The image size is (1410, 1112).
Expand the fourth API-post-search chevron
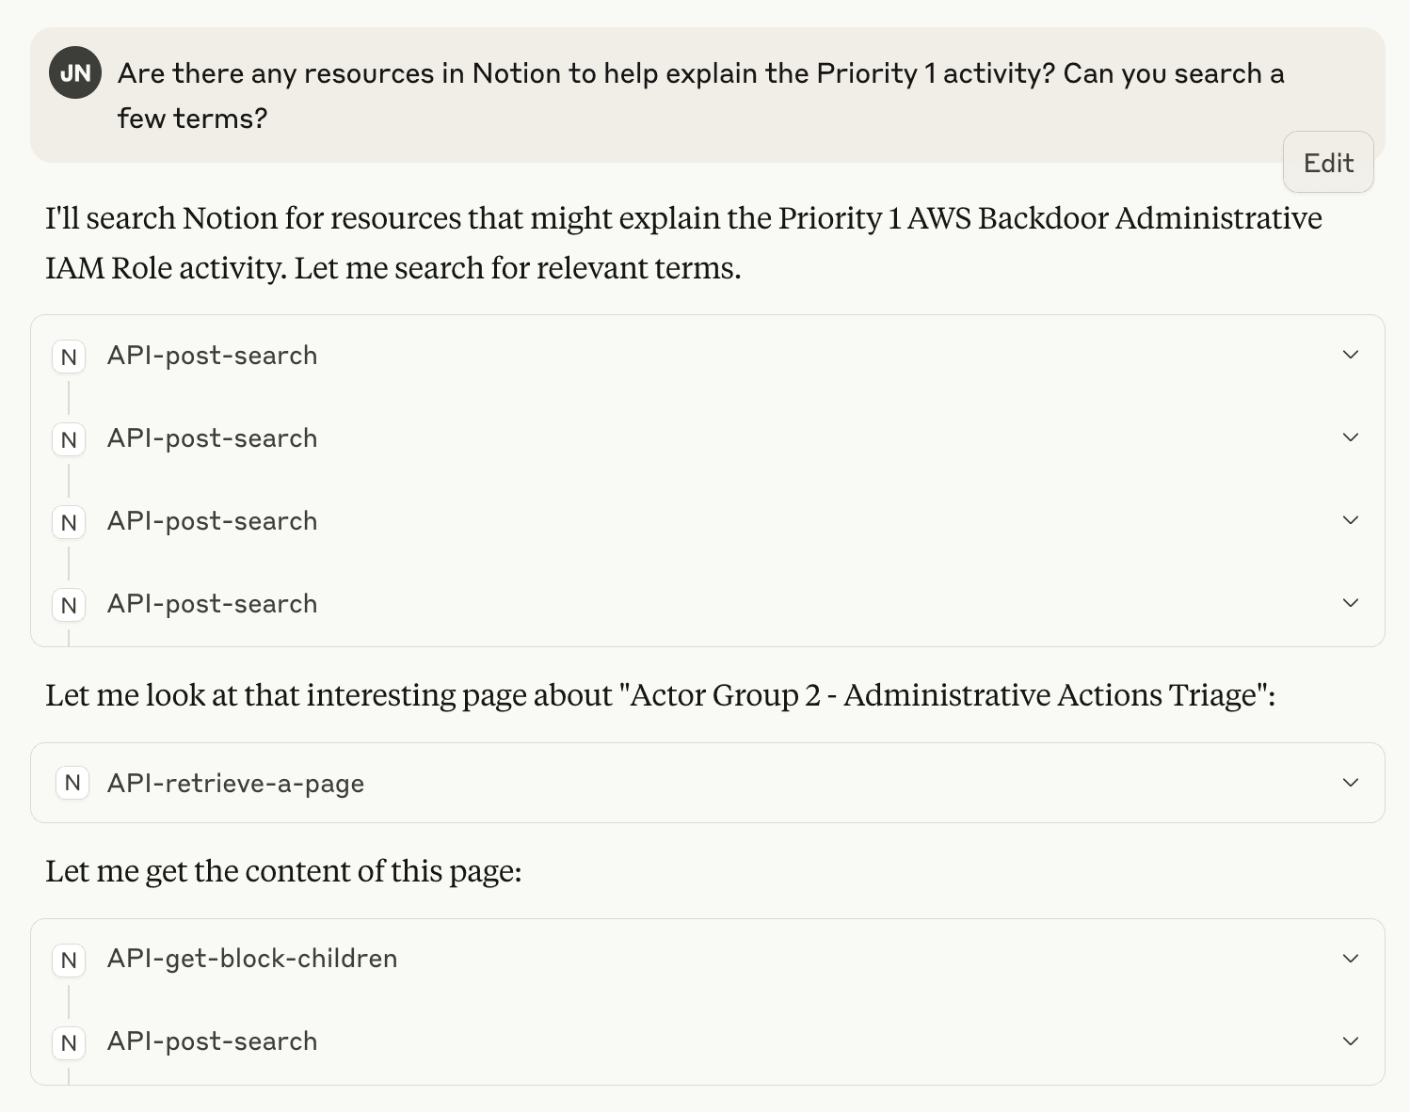coord(1351,603)
